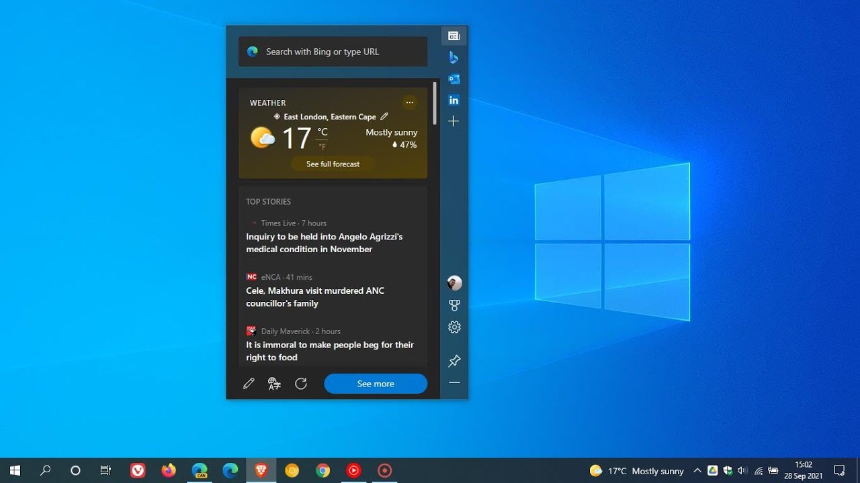Open the rewards trophy icon

pyautogui.click(x=454, y=305)
